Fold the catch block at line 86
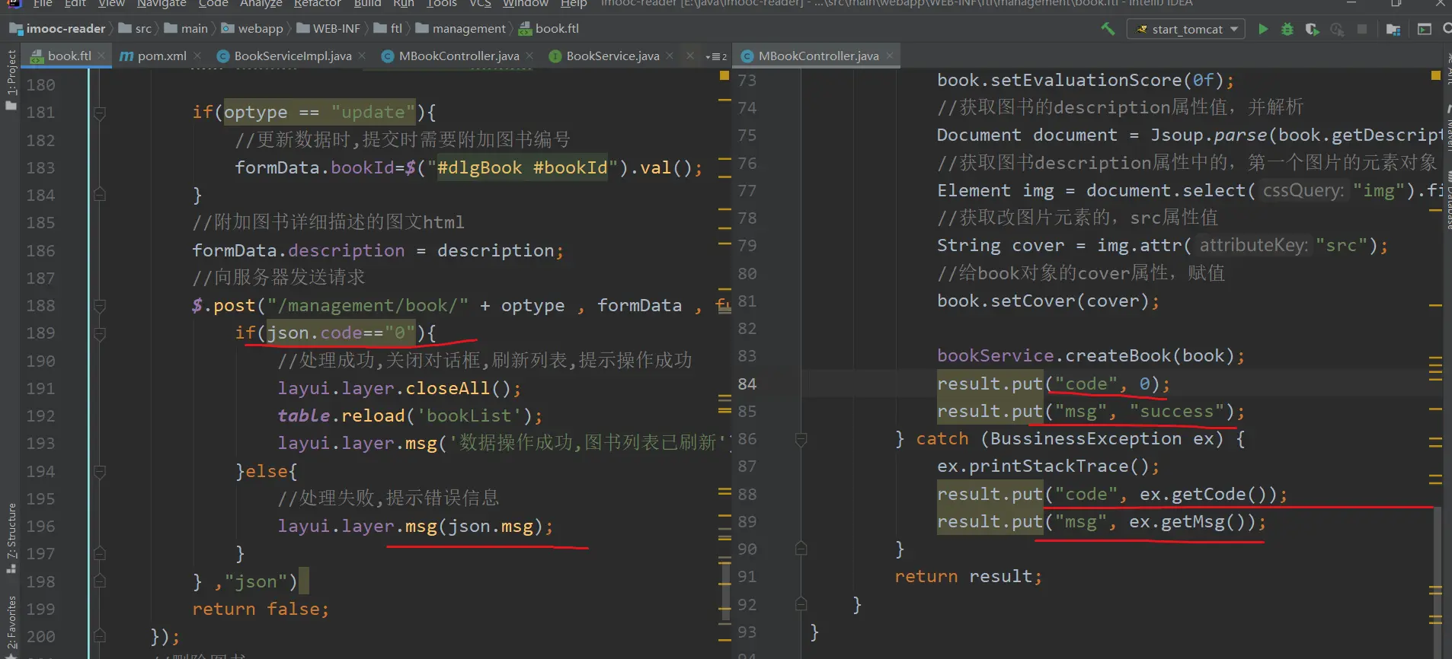Viewport: 1452px width, 659px height. point(801,439)
